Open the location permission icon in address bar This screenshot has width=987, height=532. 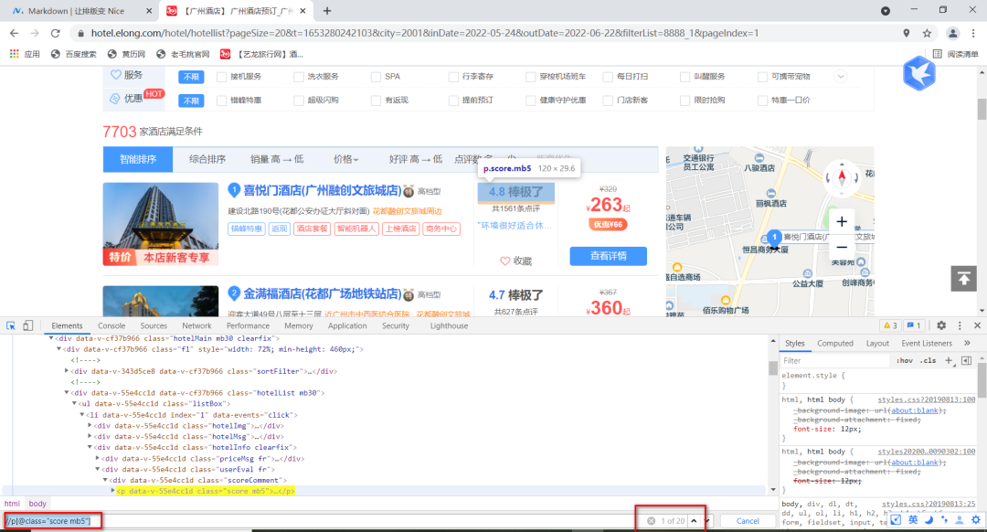pos(907,33)
